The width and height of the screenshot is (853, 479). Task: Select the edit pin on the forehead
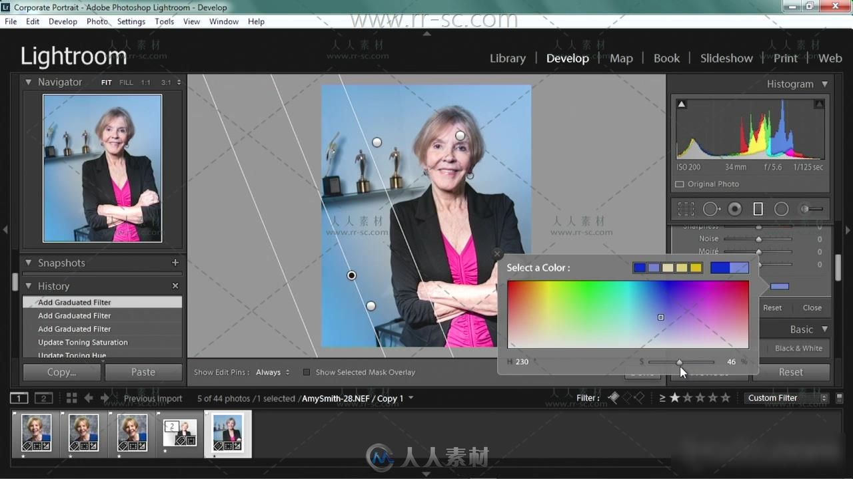click(460, 136)
